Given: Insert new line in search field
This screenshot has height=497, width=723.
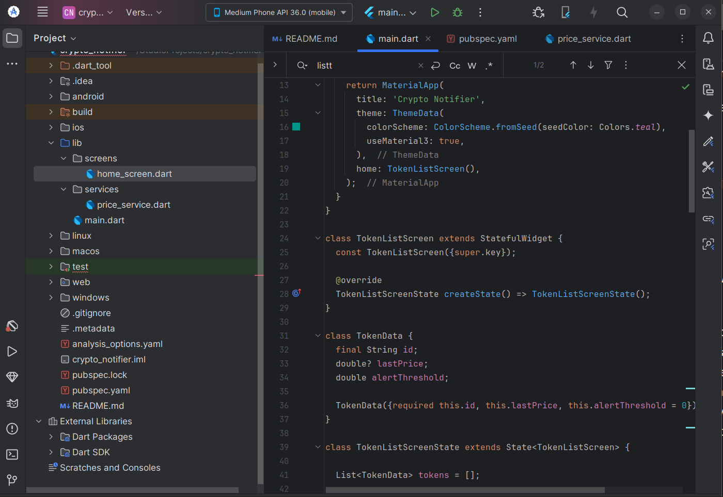Looking at the screenshot, I should click(436, 65).
